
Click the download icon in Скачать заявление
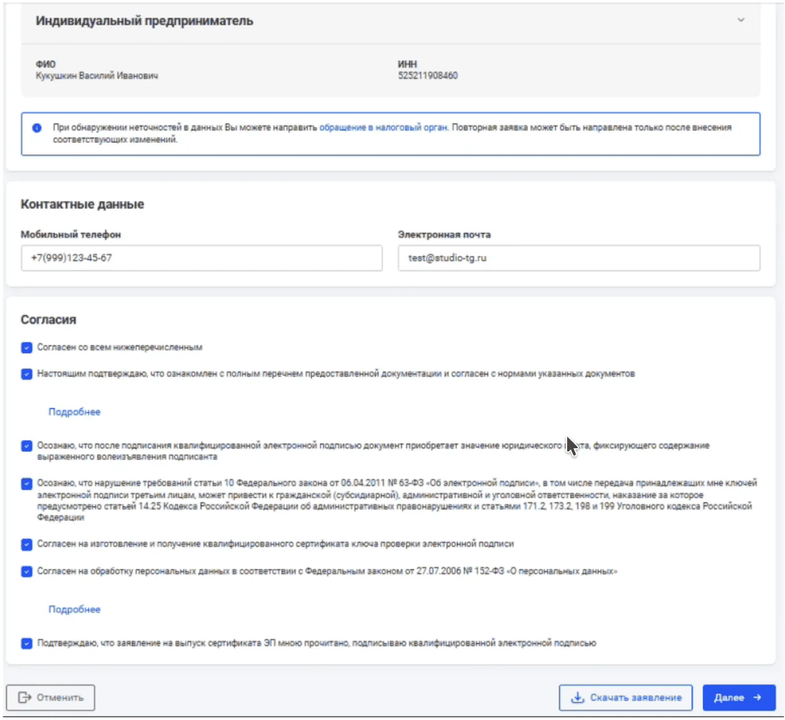tap(578, 697)
